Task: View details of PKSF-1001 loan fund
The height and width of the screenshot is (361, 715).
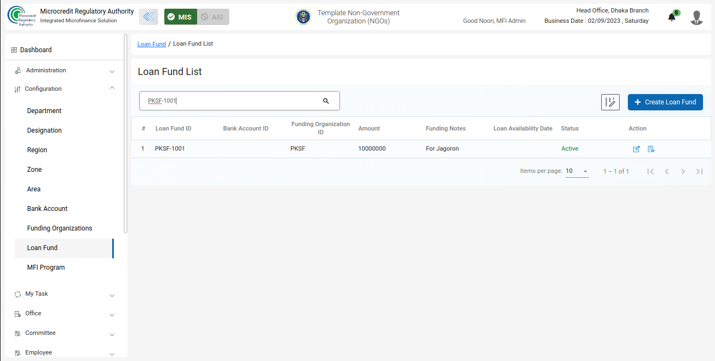Action: [x=651, y=149]
